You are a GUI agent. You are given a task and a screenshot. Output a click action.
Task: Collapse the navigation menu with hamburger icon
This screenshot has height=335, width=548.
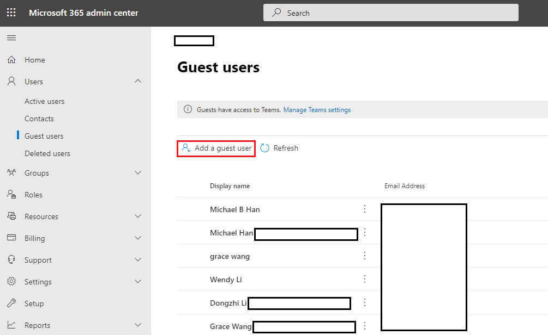point(11,38)
